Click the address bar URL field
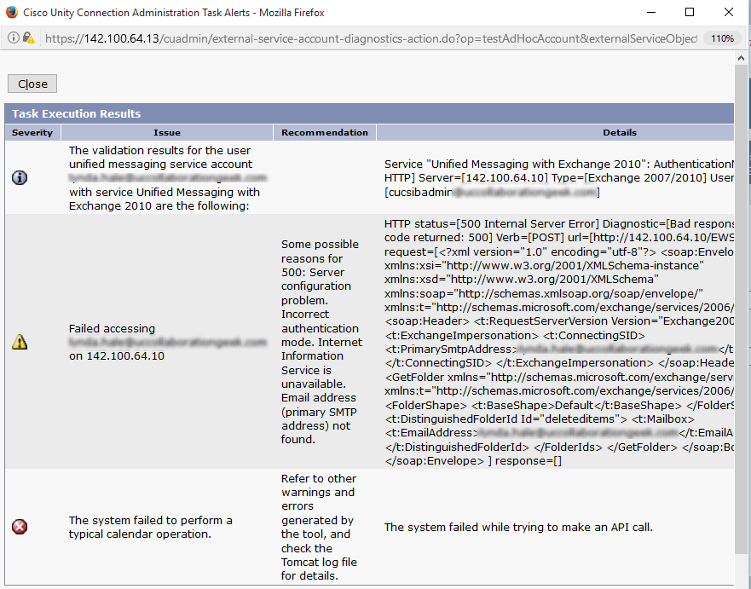 371,38
